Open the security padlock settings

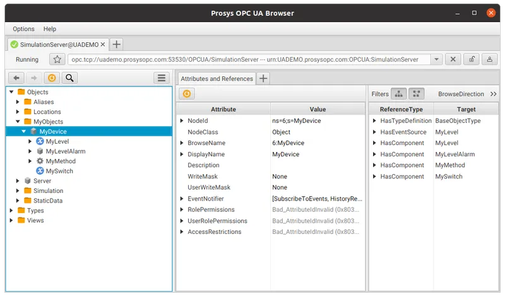tap(472, 59)
